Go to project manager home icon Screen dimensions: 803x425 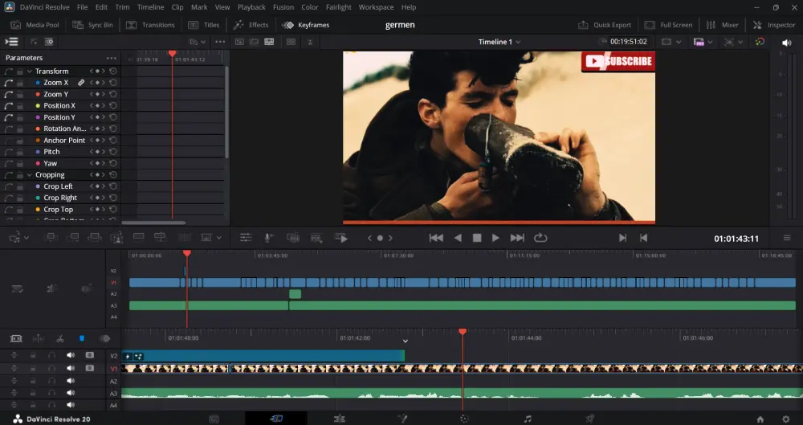(x=760, y=419)
